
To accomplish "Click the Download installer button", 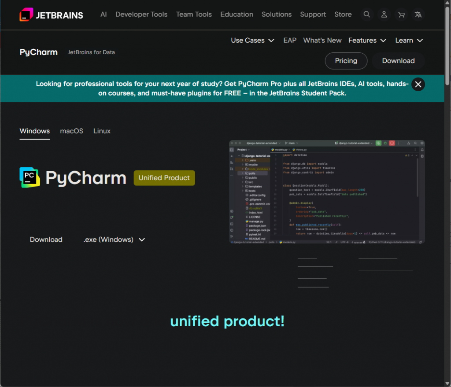I will [46, 240].
